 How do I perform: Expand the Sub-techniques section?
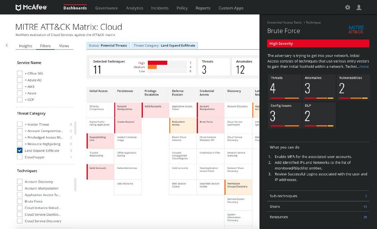point(318,196)
